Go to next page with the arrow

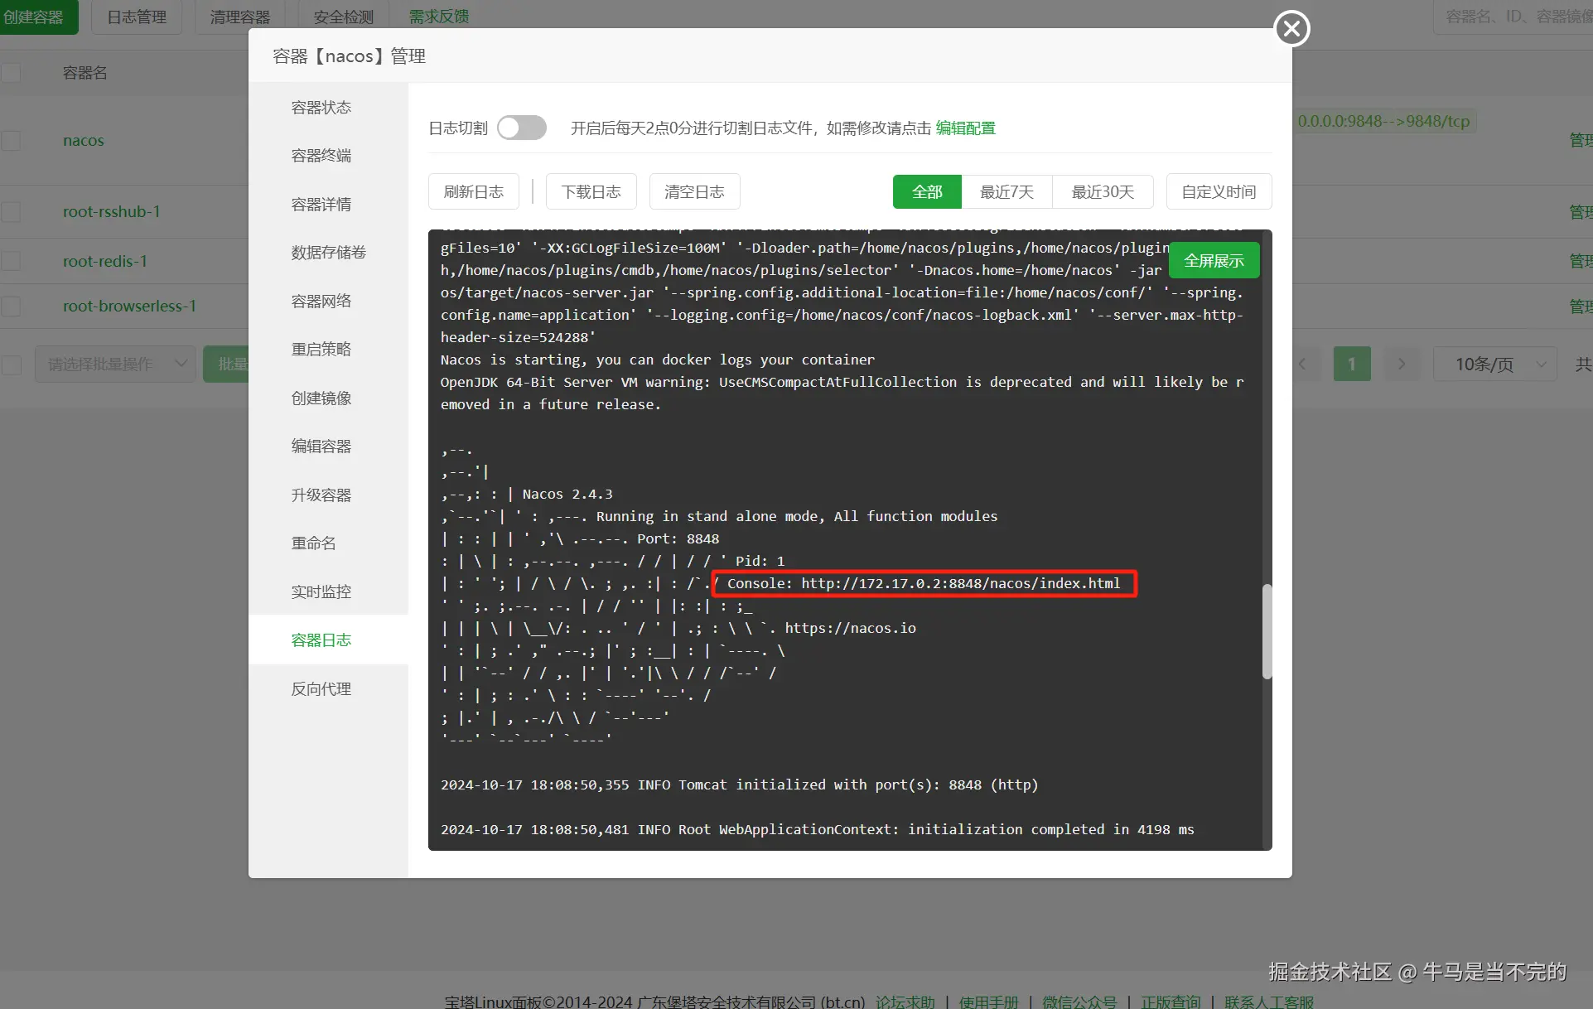[x=1402, y=364]
